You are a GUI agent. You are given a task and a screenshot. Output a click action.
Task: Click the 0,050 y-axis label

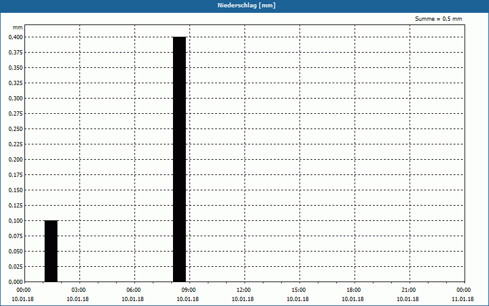point(16,252)
